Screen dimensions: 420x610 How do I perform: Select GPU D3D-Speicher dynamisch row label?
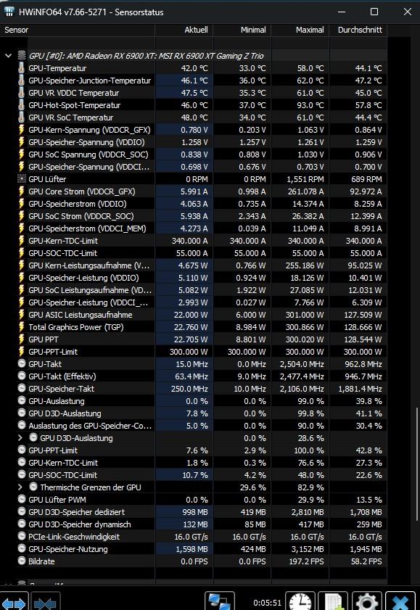tap(79, 524)
